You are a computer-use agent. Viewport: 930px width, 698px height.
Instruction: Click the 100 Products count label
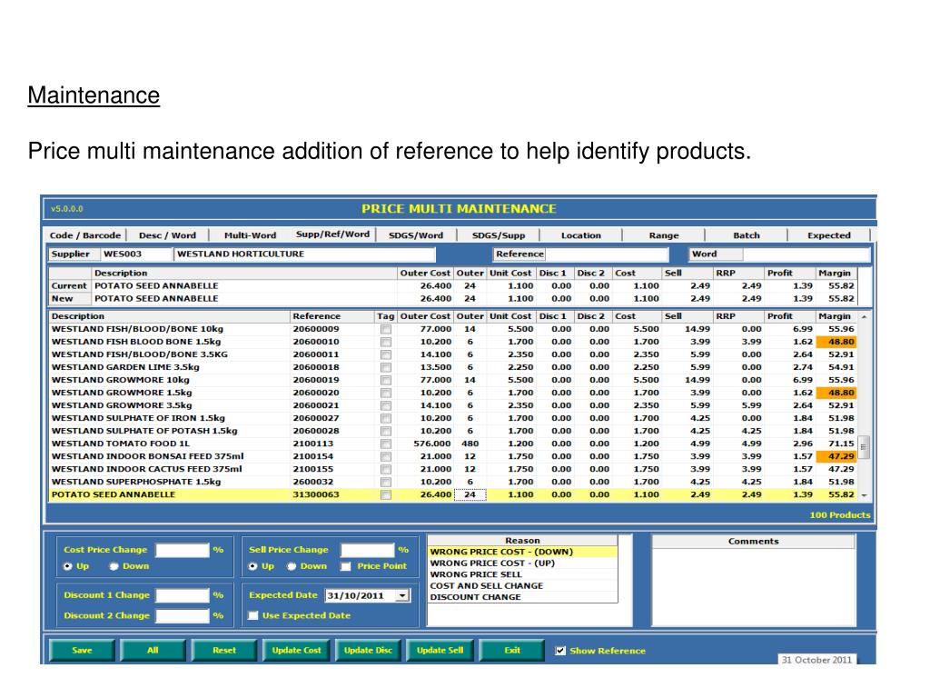click(840, 515)
